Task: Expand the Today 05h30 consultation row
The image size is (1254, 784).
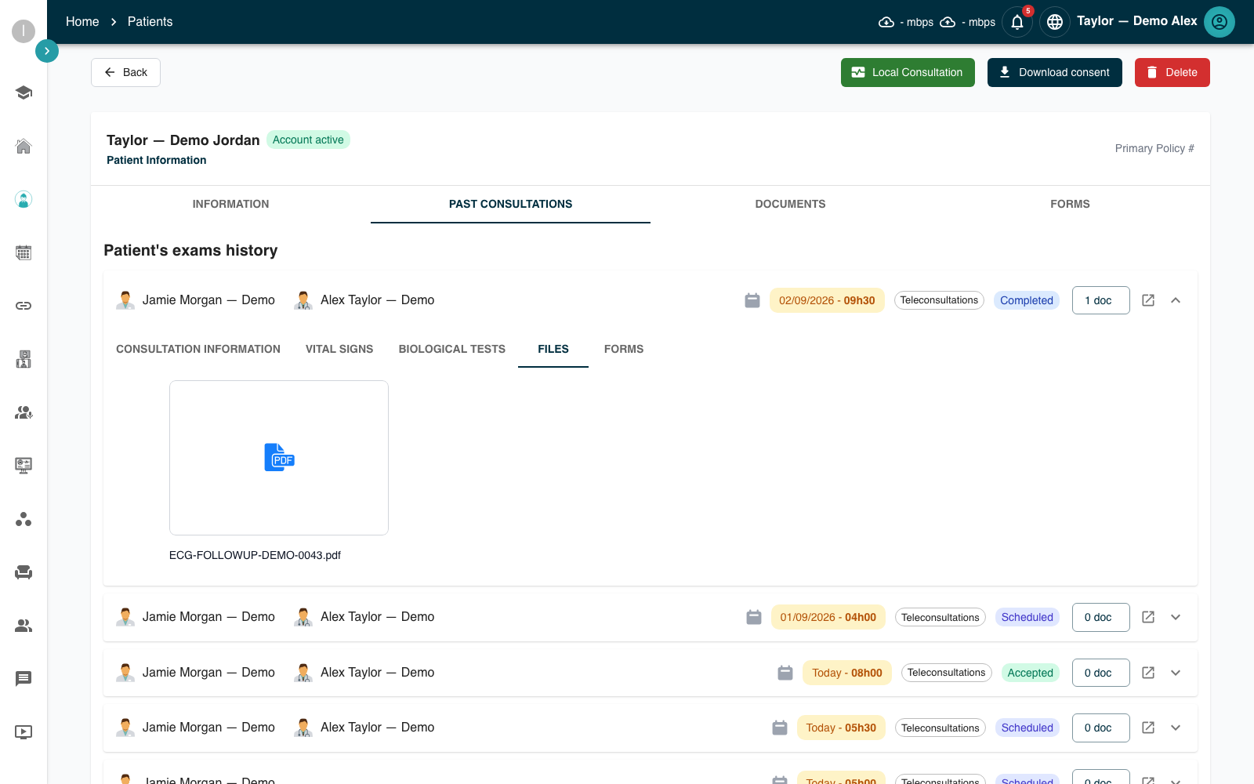Action: click(1176, 728)
